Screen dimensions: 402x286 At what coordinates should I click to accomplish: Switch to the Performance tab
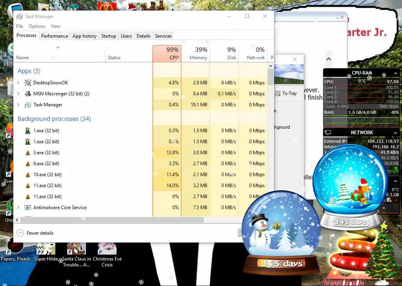[55, 36]
